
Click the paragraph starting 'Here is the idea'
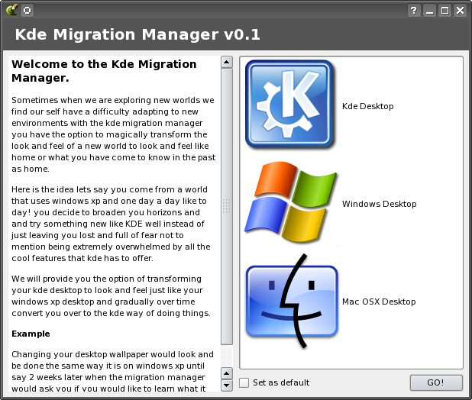pos(111,224)
